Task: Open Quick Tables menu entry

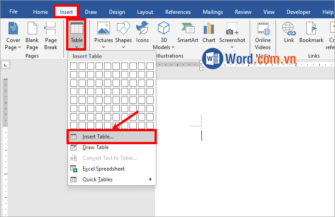Action: coord(112,179)
